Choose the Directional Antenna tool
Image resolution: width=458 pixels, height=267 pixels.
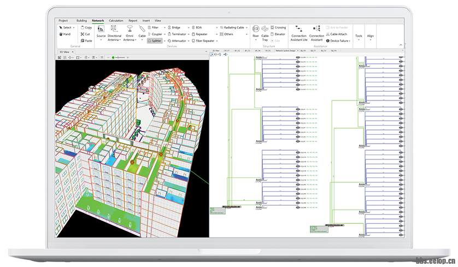(x=114, y=33)
